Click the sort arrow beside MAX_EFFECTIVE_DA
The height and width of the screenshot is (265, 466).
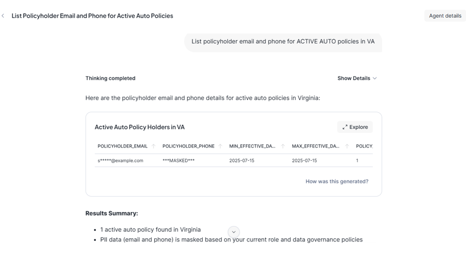point(347,146)
